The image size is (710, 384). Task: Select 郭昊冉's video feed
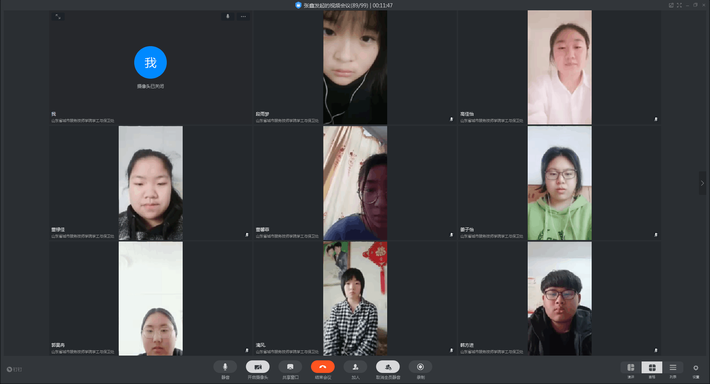pyautogui.click(x=151, y=299)
